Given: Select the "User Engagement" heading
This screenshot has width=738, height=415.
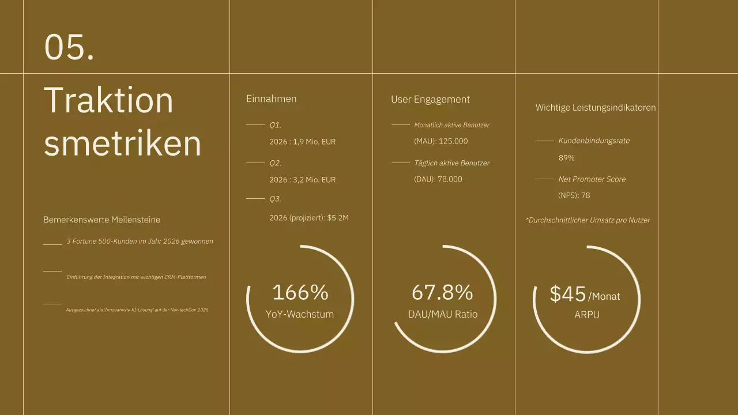Looking at the screenshot, I should [x=430, y=99].
